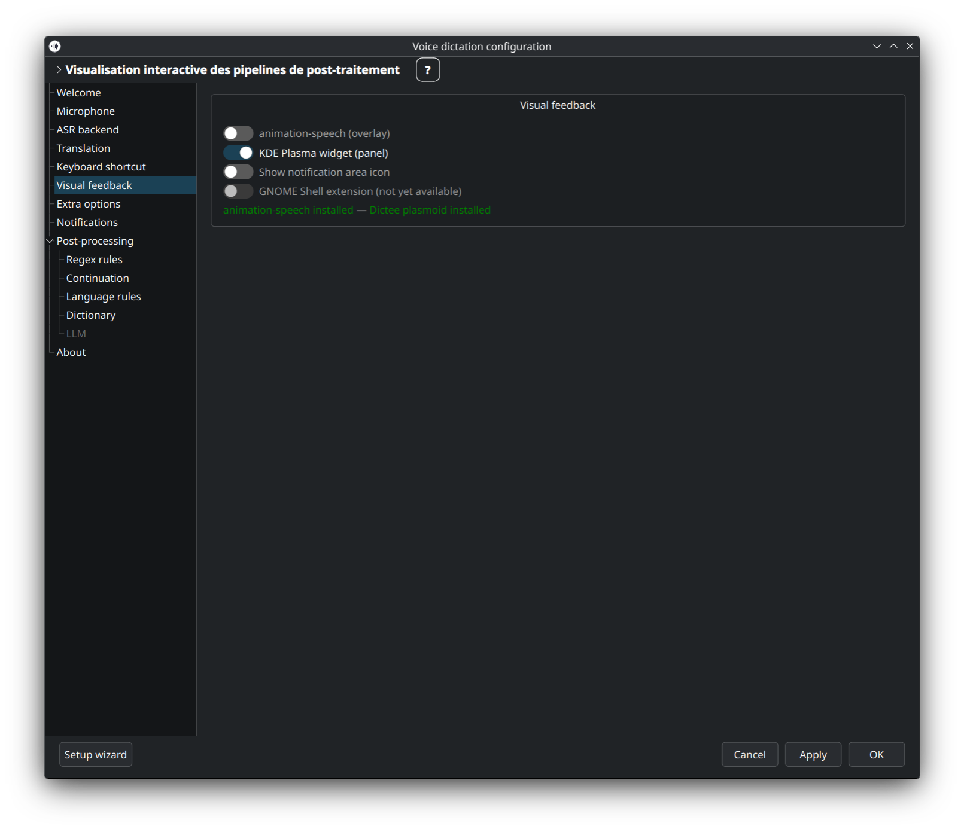This screenshot has width=964, height=832.
Task: Click the 'Visual feedback' group title
Action: click(558, 105)
